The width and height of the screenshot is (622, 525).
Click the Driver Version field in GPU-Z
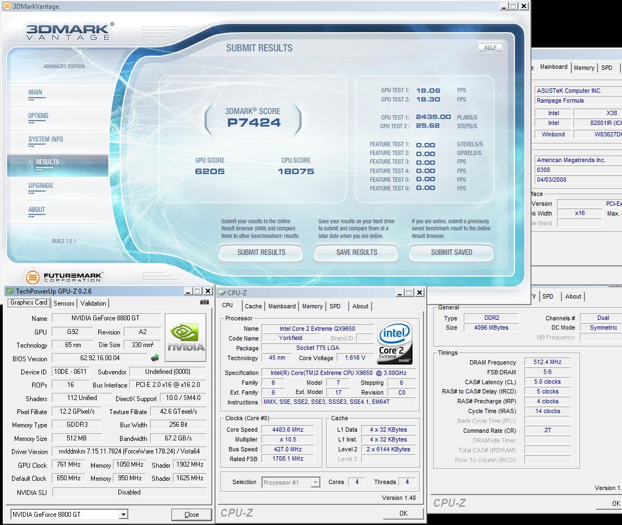(129, 451)
